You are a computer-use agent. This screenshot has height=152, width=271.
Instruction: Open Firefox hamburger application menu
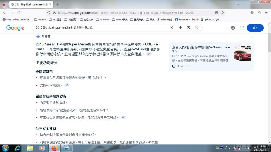point(266,13)
